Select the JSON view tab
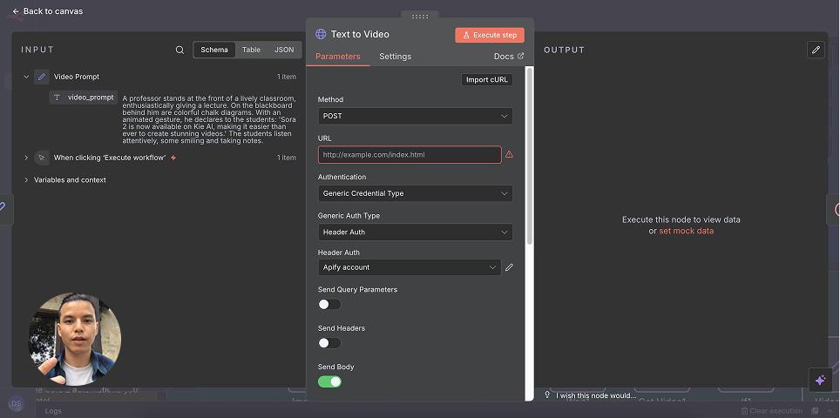Viewport: 840px width, 418px height. [x=284, y=51]
